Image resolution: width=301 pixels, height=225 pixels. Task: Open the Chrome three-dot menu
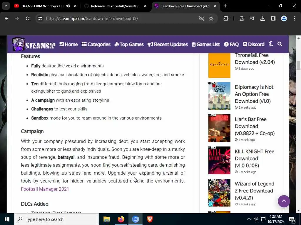point(295,18)
